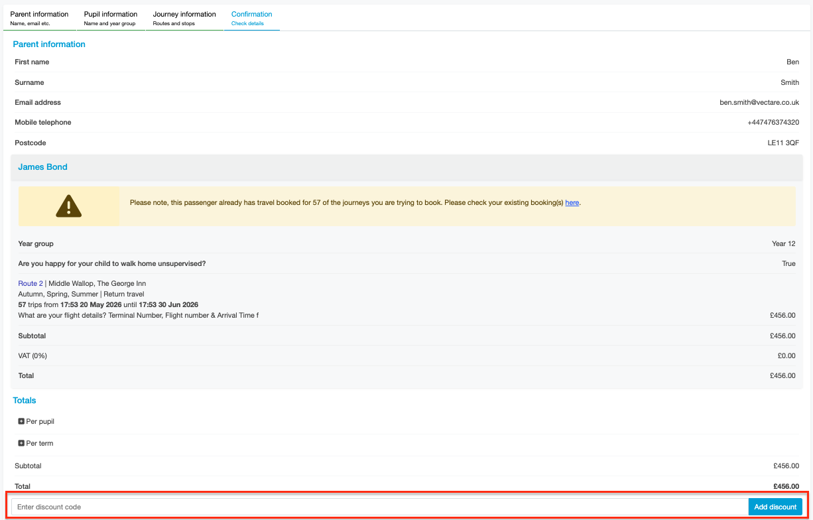Image resolution: width=813 pixels, height=520 pixels.
Task: Go to the Journey information tab
Action: 184,18
